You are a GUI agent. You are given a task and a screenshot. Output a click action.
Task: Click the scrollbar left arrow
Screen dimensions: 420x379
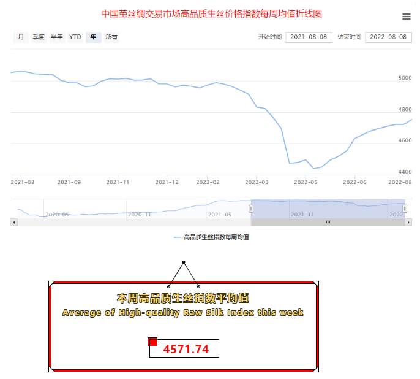(x=13, y=222)
